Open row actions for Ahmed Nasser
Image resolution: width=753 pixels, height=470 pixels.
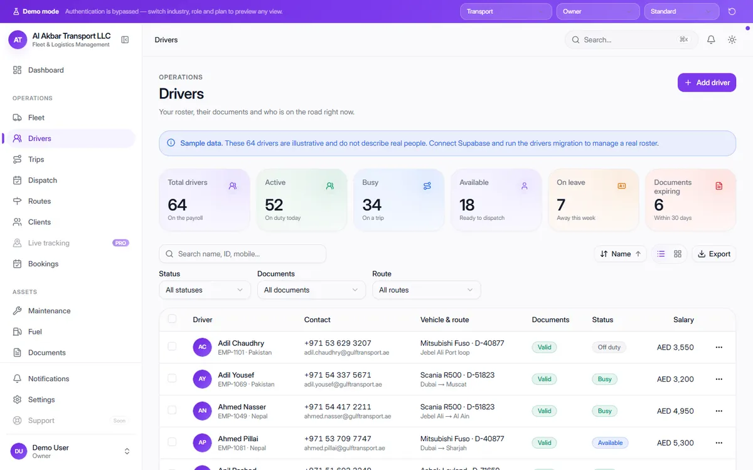click(719, 411)
